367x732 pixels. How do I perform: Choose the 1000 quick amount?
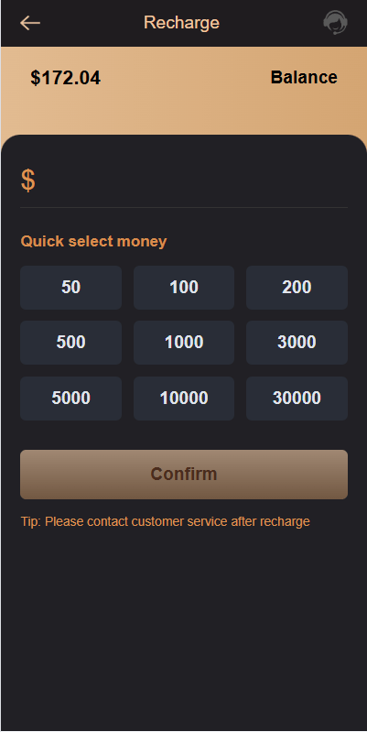(184, 343)
